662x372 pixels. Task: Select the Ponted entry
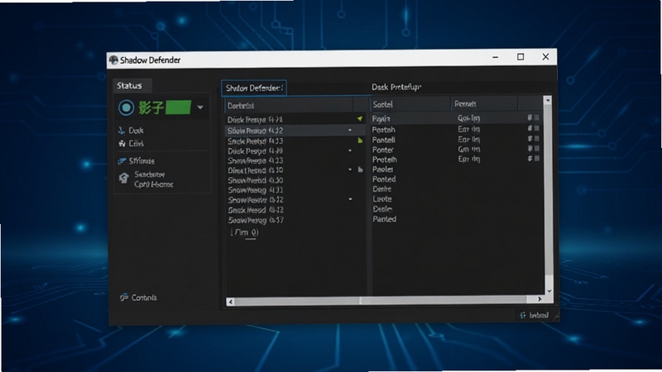(384, 179)
